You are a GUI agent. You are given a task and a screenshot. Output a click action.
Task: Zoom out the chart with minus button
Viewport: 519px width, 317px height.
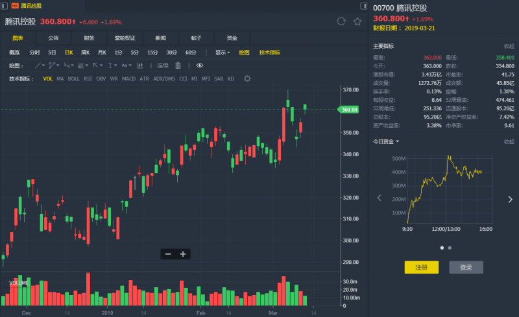168,254
